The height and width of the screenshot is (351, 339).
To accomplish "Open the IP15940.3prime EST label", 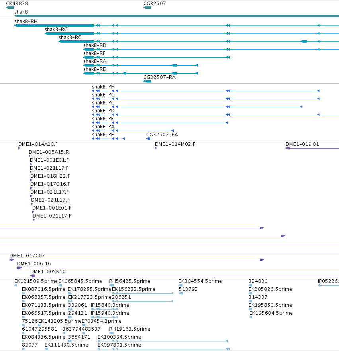I will [x=110, y=313].
